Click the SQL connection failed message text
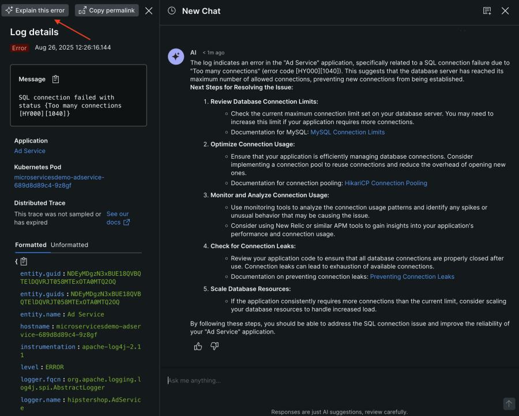The width and height of the screenshot is (519, 416). (70, 106)
